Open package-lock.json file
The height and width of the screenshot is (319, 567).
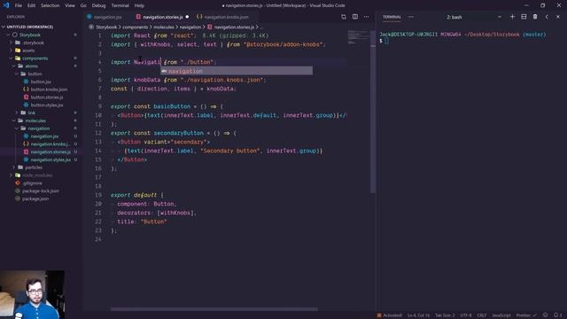[x=41, y=191]
